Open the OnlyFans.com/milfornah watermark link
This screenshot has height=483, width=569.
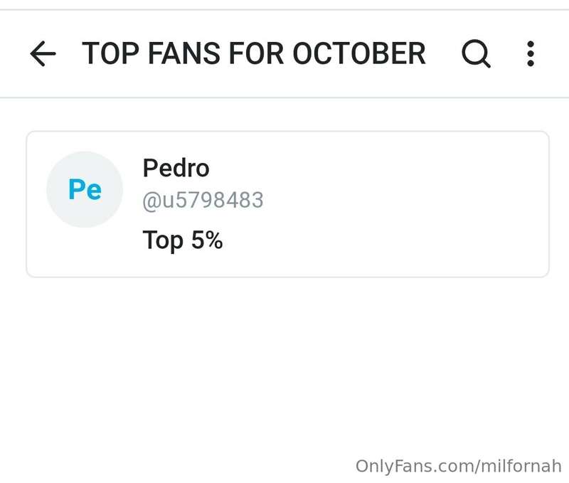pos(458,467)
